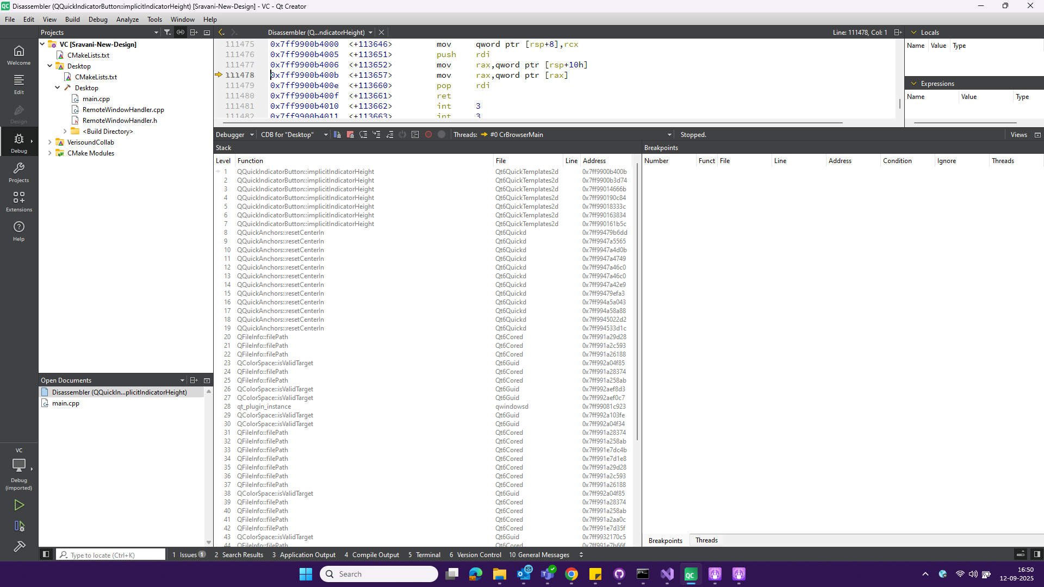Open the Build menu
The height and width of the screenshot is (587, 1044).
(72, 20)
